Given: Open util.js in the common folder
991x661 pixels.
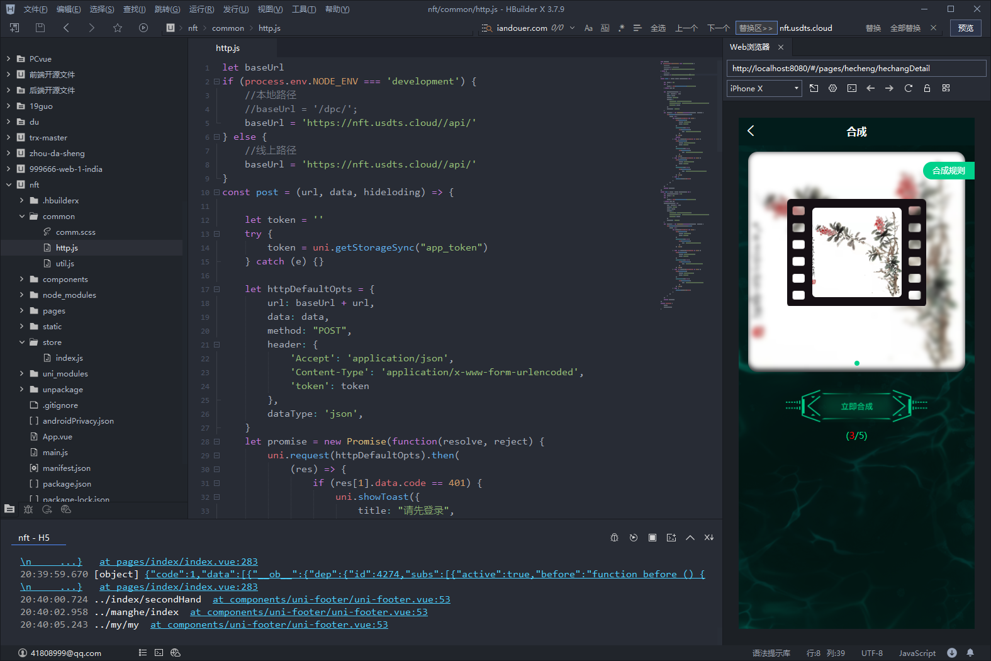Looking at the screenshot, I should coord(64,263).
